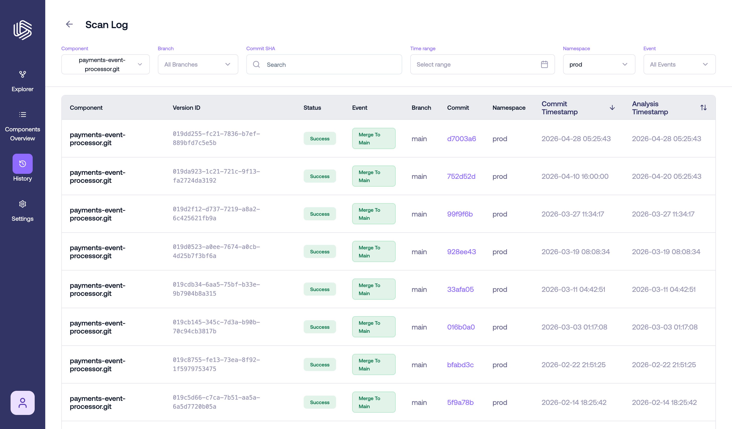Click the Branch column header
The height and width of the screenshot is (429, 732).
[421, 108]
